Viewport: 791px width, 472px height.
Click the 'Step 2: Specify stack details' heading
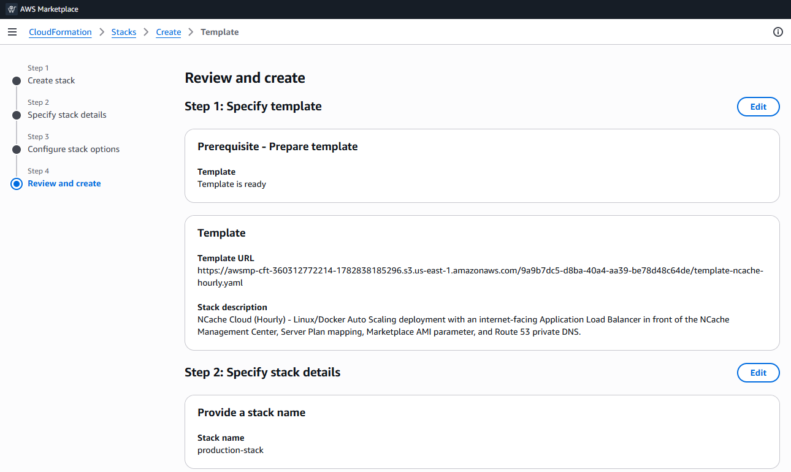[x=262, y=373]
